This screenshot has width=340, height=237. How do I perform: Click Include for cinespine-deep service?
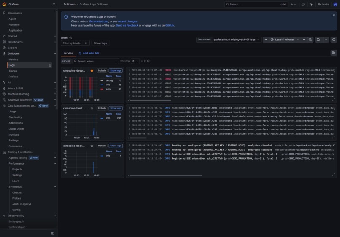click(x=102, y=71)
